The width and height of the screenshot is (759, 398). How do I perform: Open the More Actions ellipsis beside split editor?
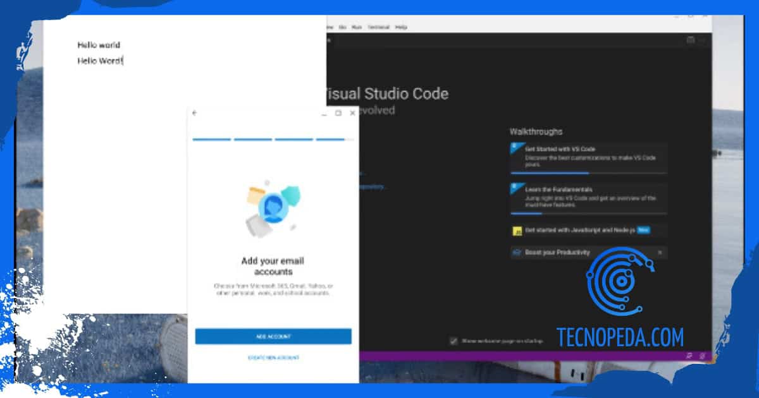point(702,40)
